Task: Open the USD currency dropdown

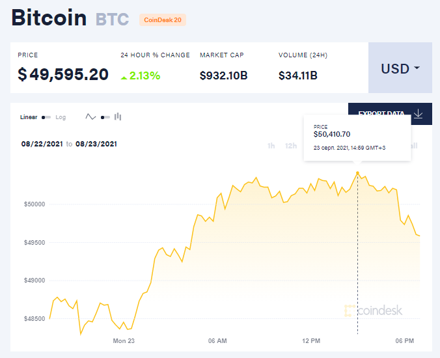Action: point(400,68)
